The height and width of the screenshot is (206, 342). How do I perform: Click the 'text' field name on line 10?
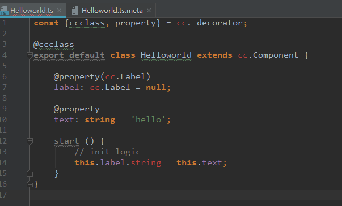pyautogui.click(x=64, y=119)
